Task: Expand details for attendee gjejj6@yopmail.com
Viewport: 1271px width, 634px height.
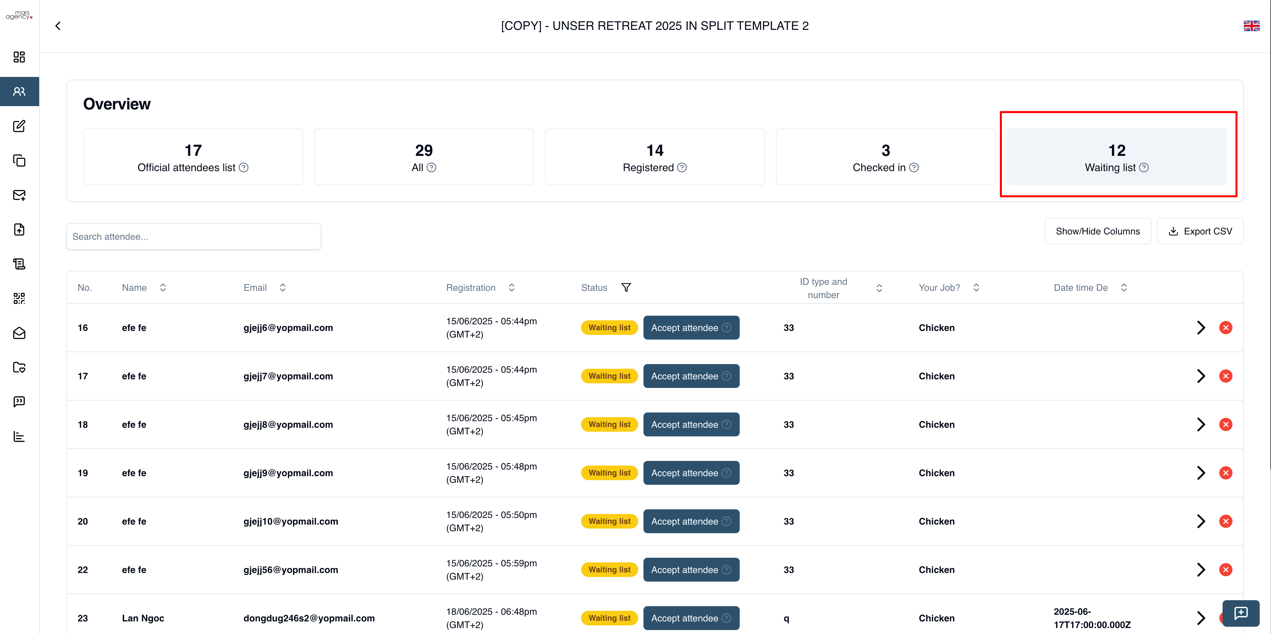Action: (x=1201, y=327)
